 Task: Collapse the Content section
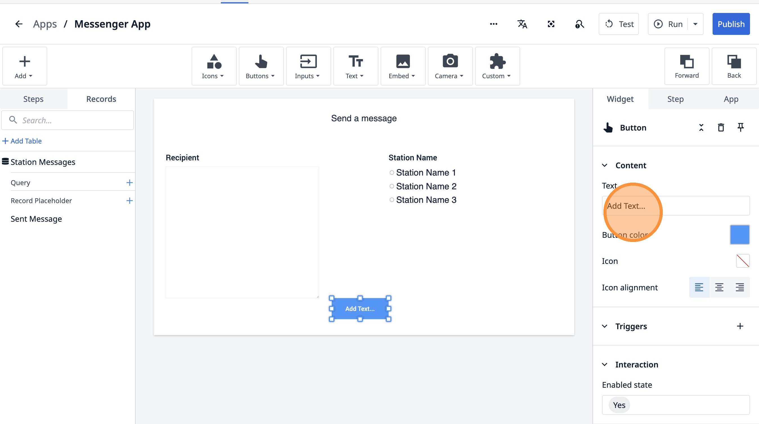605,165
